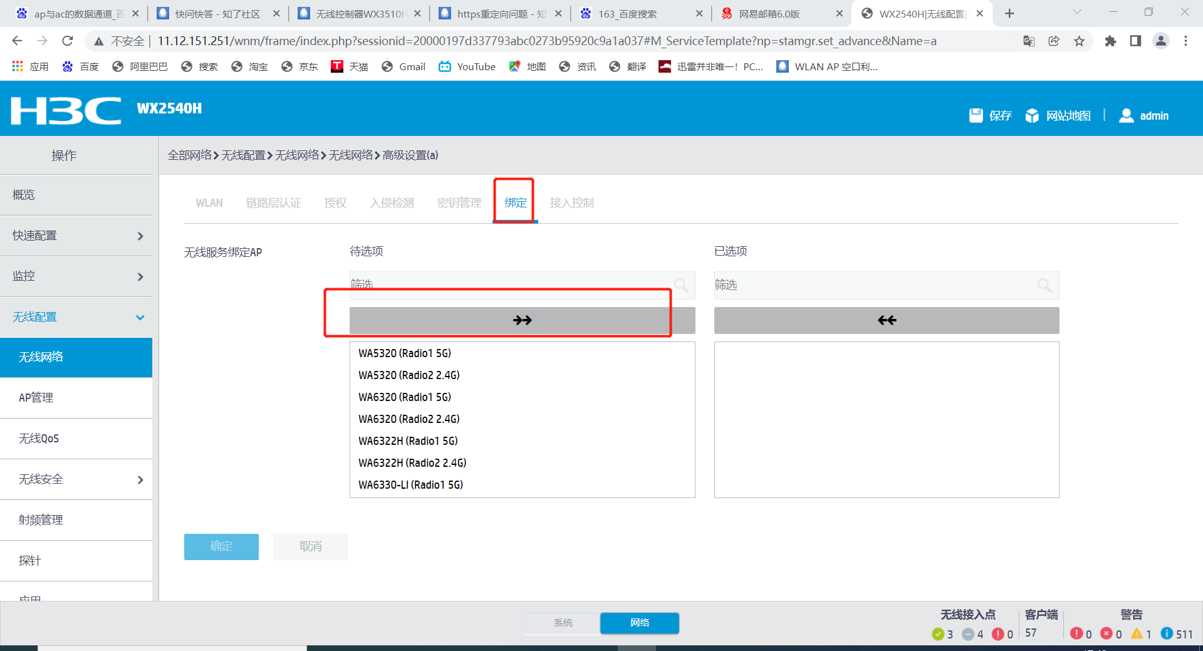Move all items to selected with →→ button
This screenshot has height=651, width=1203.
(523, 320)
